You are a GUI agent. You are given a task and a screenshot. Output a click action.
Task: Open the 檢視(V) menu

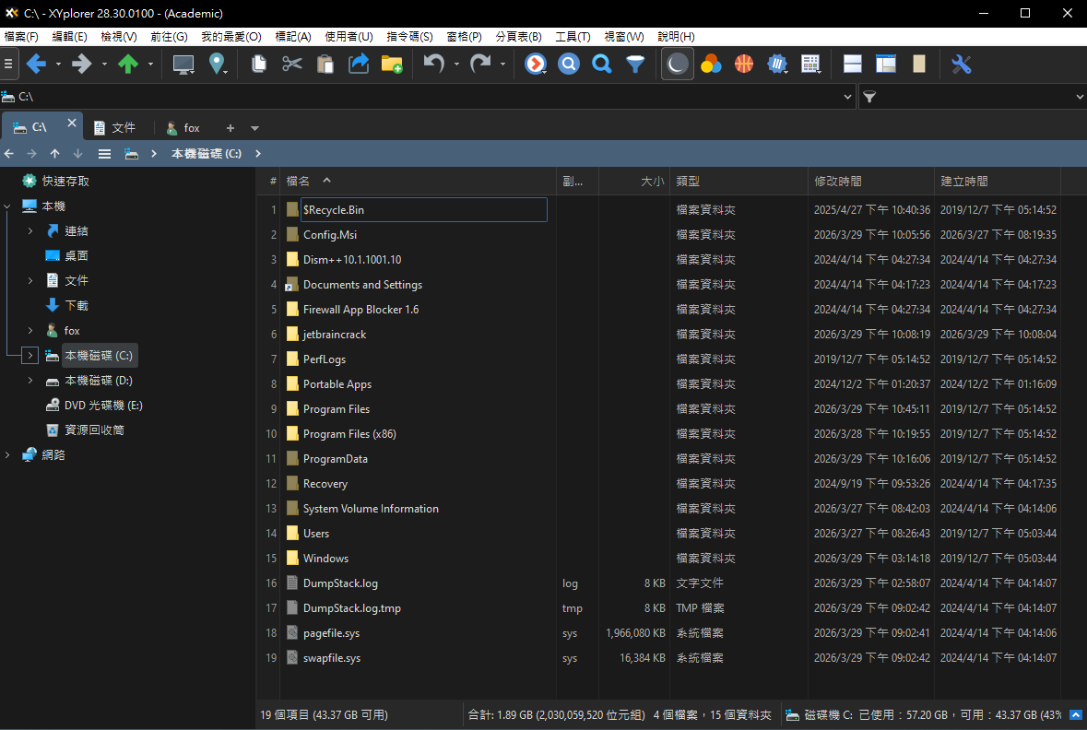[119, 37]
